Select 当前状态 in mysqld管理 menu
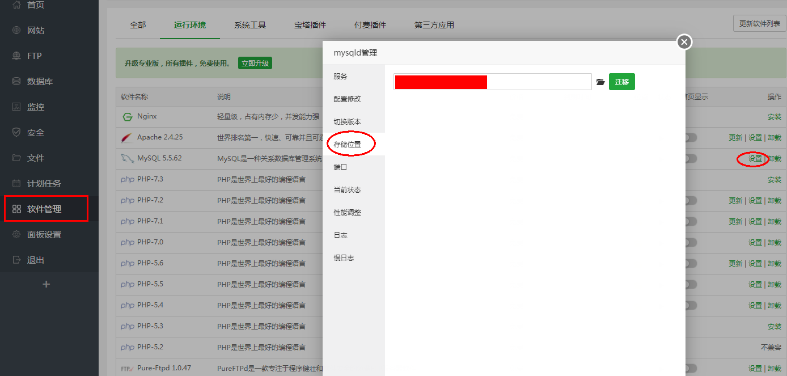787x376 pixels. pyautogui.click(x=354, y=190)
